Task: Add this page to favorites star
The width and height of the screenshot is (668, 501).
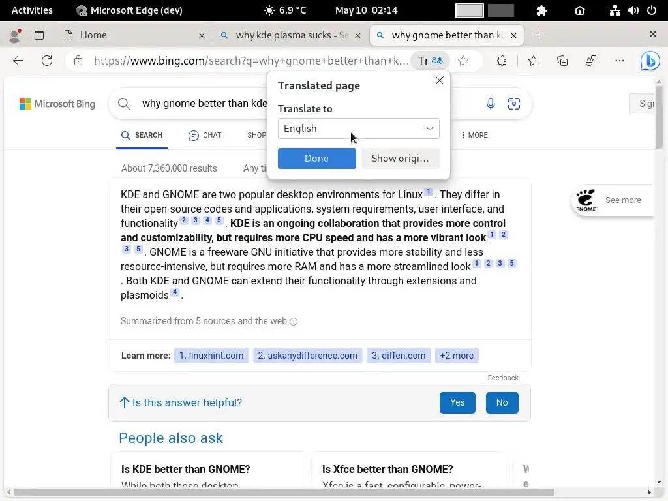Action: point(463,61)
